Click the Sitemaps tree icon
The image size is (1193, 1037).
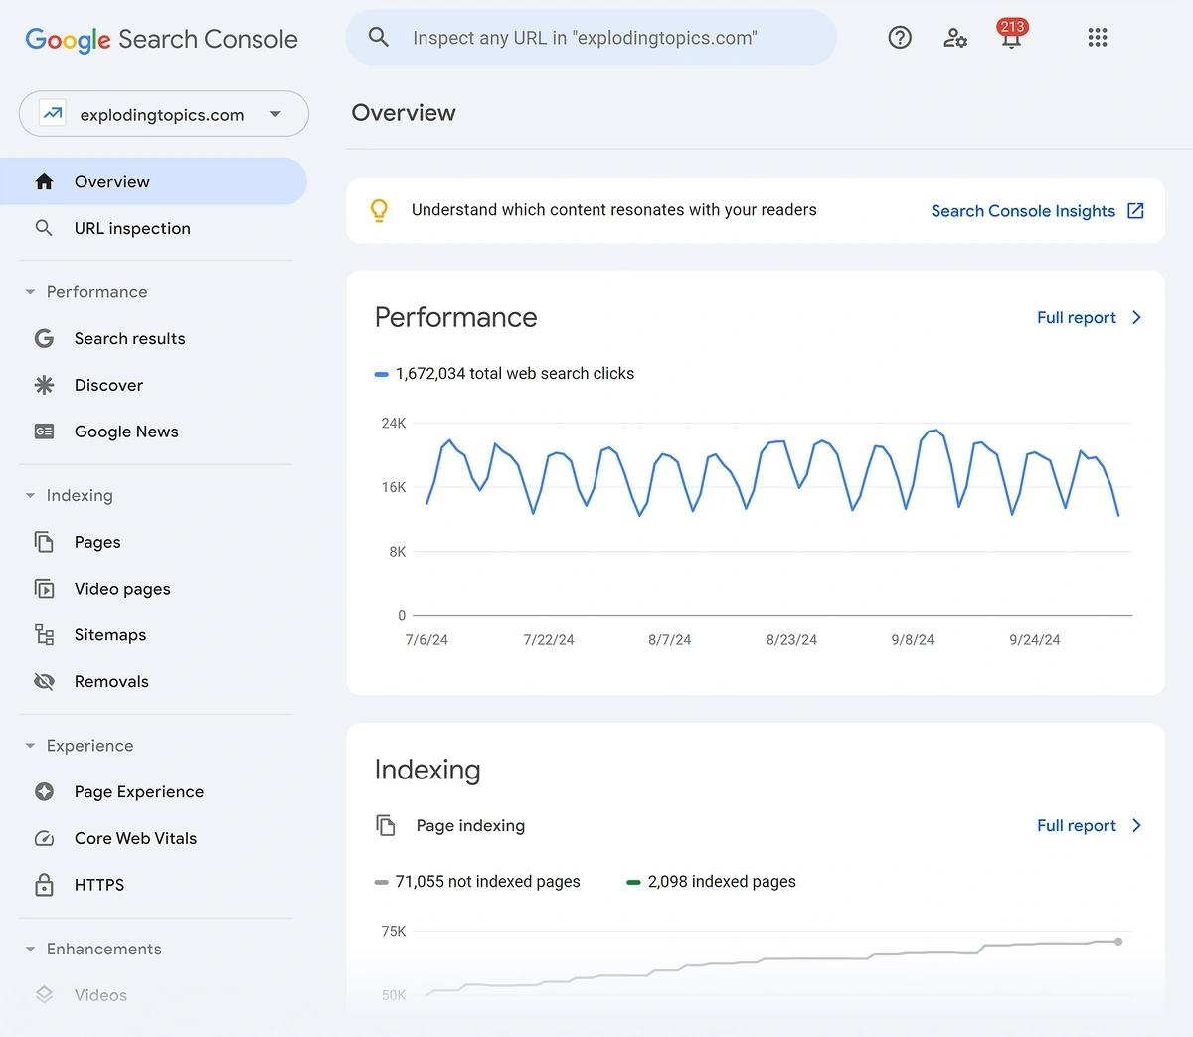(x=44, y=634)
